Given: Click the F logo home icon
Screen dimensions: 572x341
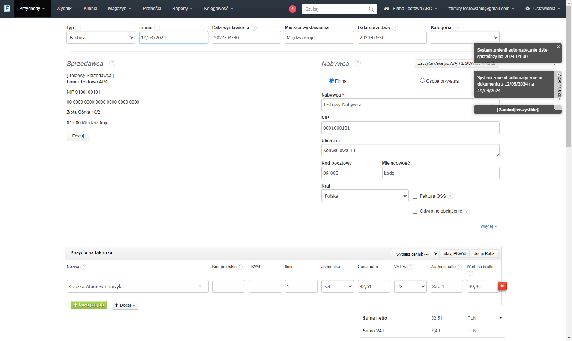Looking at the screenshot, I should [x=7, y=8].
